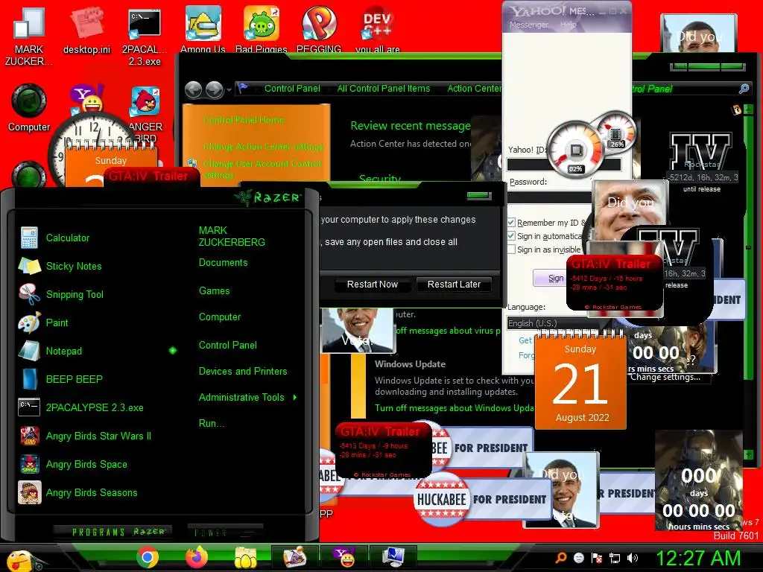Click the volume speaker tray icon
This screenshot has width=763, height=572.
tap(632, 558)
